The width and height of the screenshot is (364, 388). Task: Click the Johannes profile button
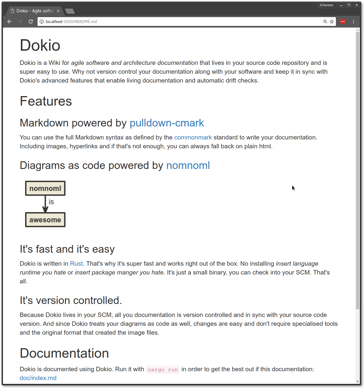[x=326, y=5]
